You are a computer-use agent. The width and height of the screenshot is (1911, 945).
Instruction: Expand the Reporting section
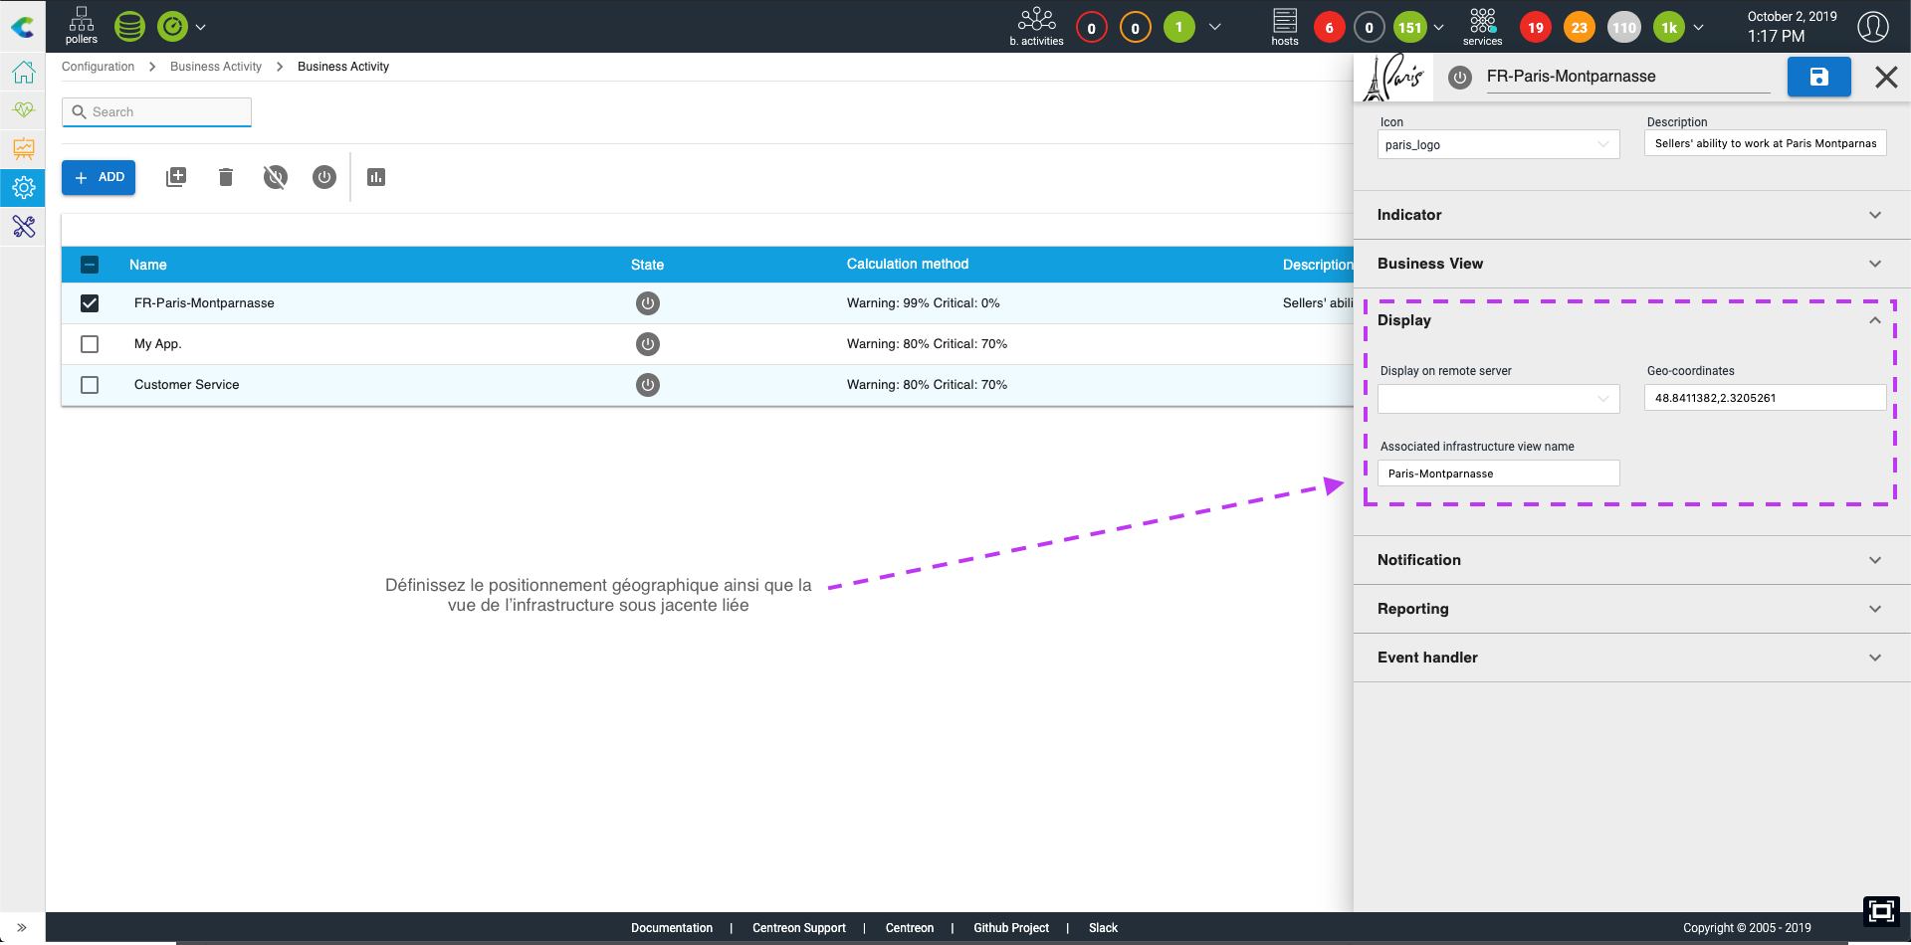click(1630, 609)
